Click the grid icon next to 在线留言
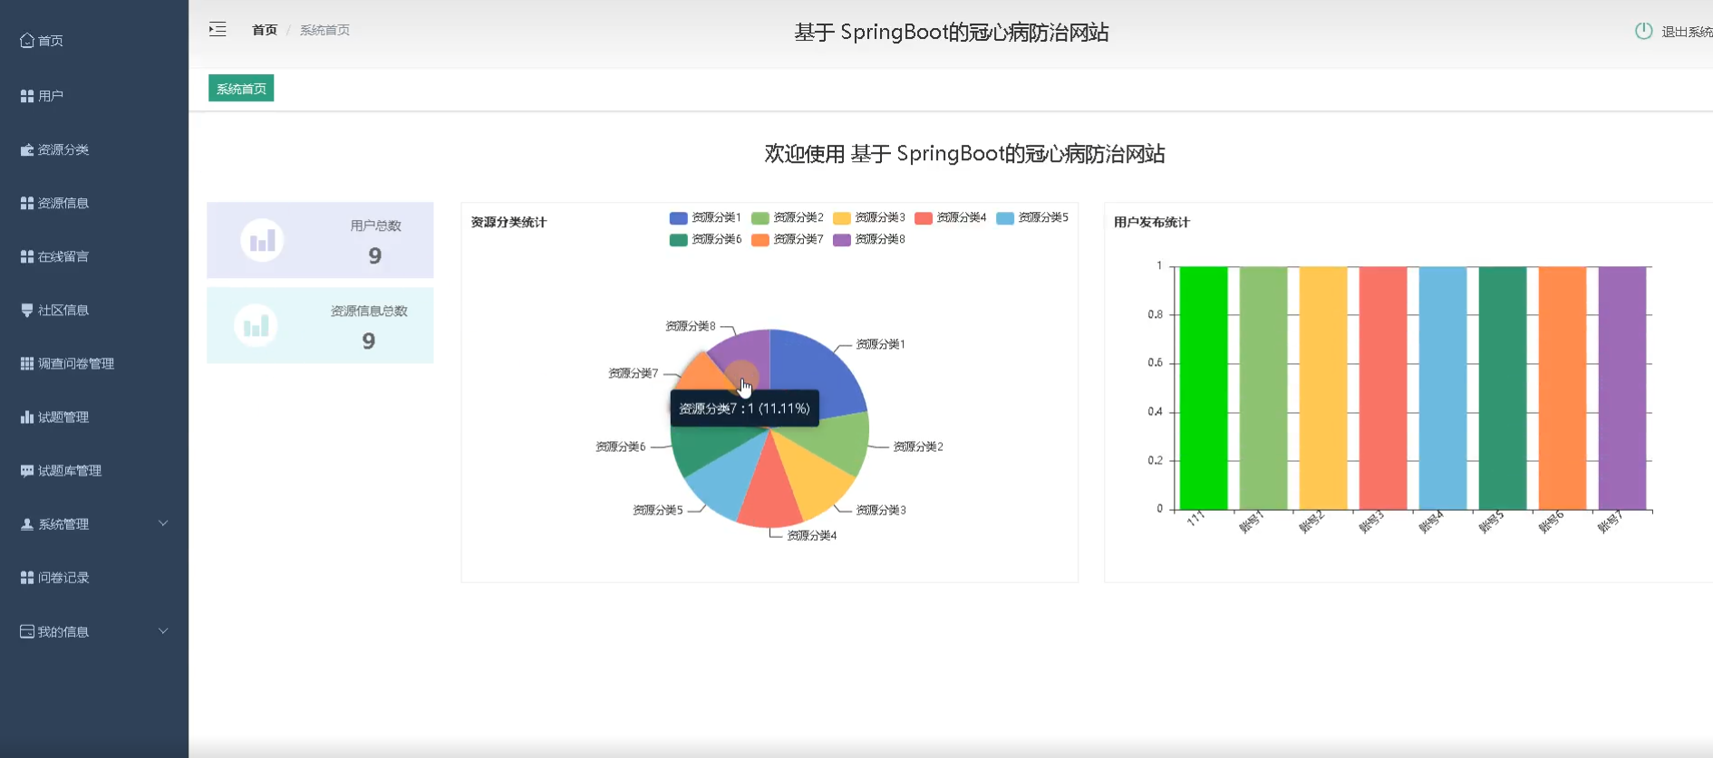The height and width of the screenshot is (758, 1713). coord(27,256)
